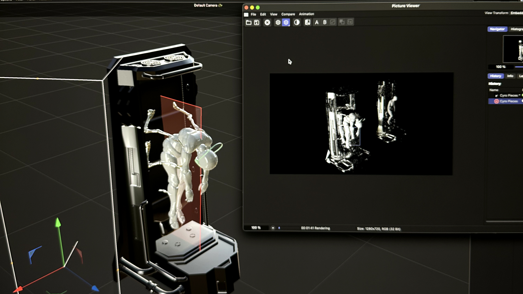Open the Edit menu in Picture Viewer
Viewport: 523px width, 294px height.
[x=263, y=14]
